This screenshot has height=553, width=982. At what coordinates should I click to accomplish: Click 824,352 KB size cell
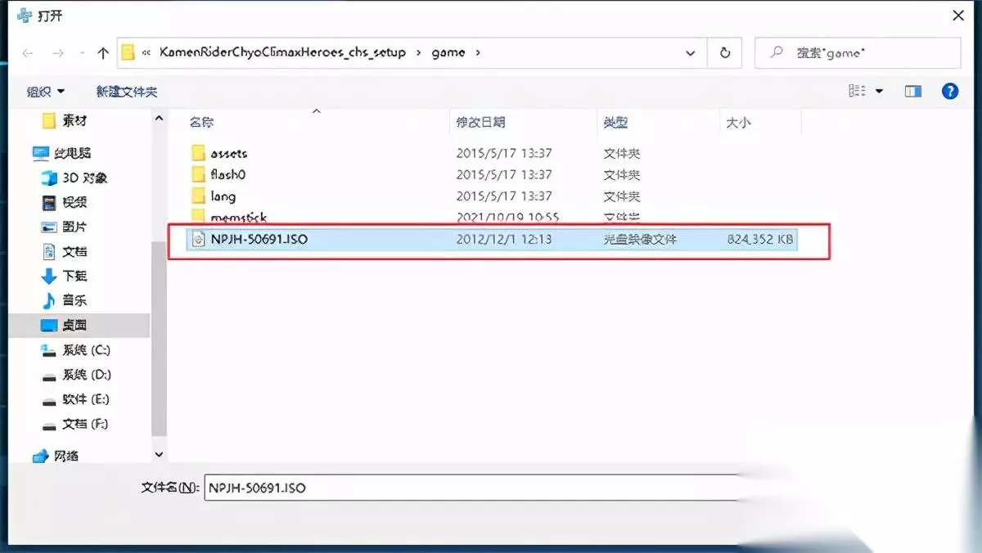(x=759, y=240)
